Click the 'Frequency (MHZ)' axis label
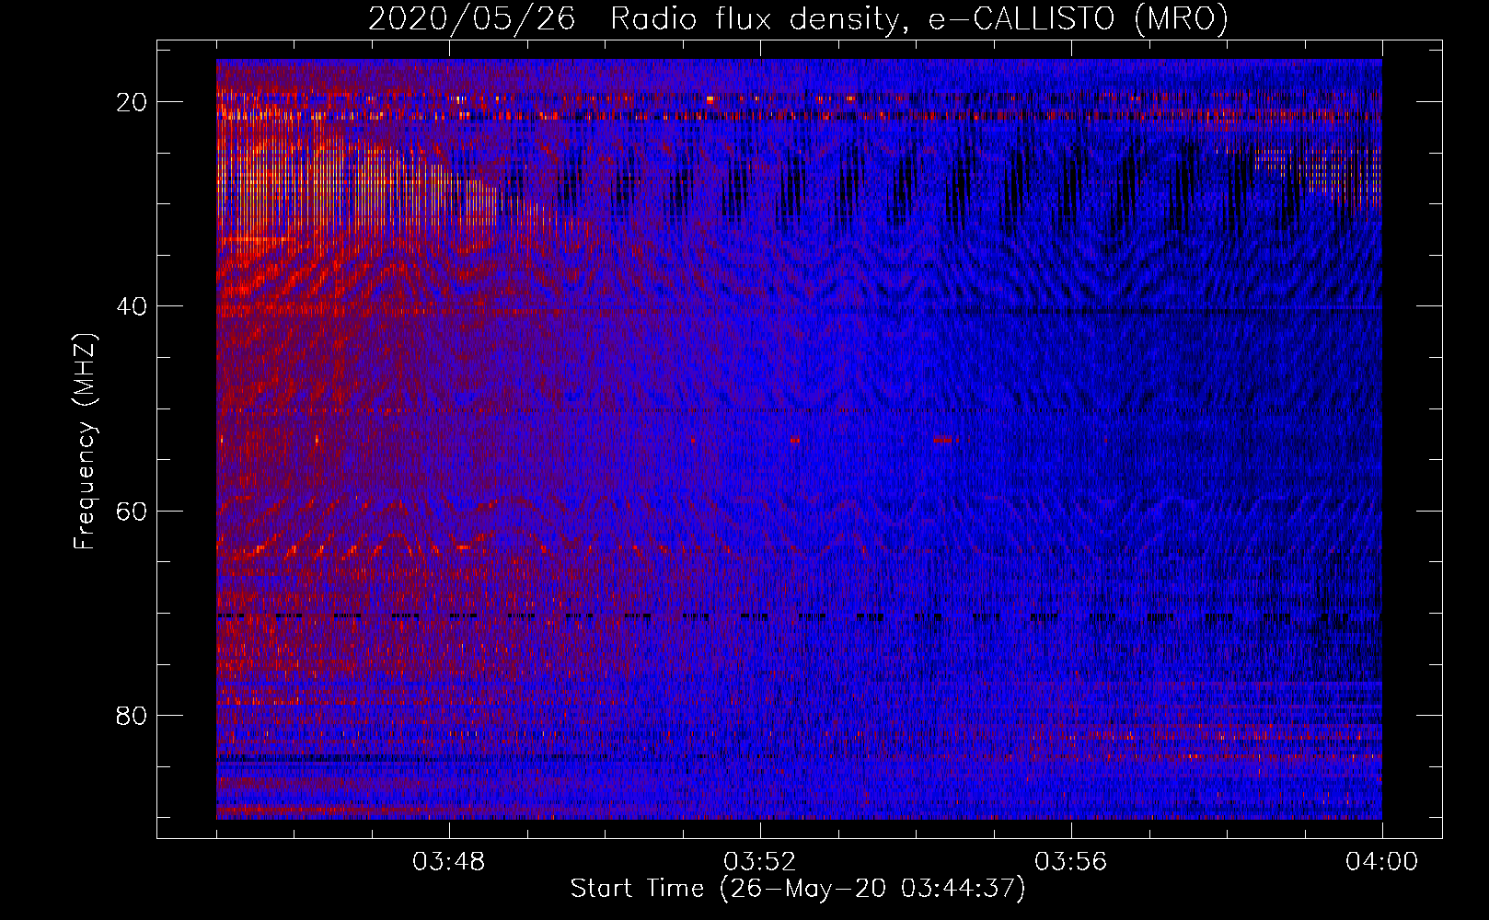 coord(84,442)
